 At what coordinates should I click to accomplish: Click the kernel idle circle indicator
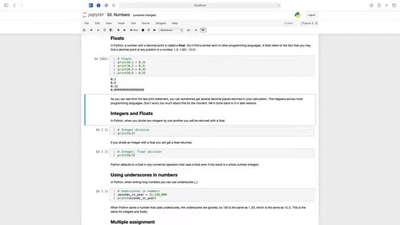pyautogui.click(x=316, y=23)
